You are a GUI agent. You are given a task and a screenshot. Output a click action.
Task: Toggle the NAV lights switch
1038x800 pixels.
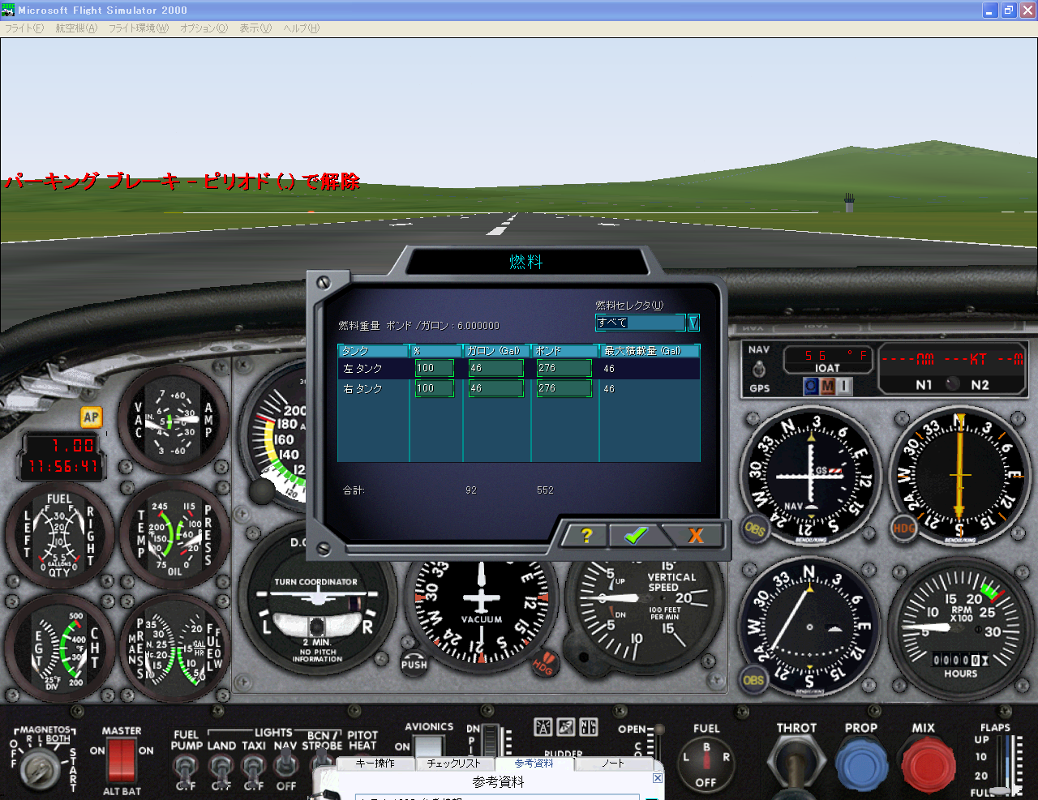pyautogui.click(x=285, y=764)
